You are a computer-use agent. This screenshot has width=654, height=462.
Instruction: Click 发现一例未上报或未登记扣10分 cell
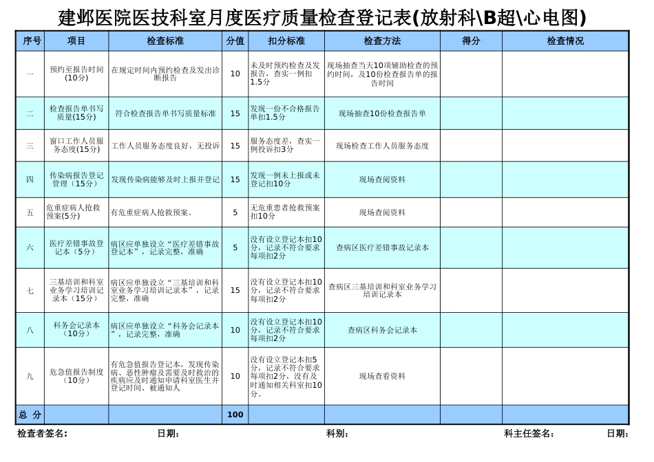[x=286, y=179]
